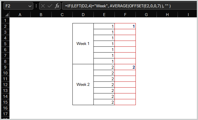Click cell E15 containing 2
Viewport: 198px width, 120px height.
click(104, 102)
